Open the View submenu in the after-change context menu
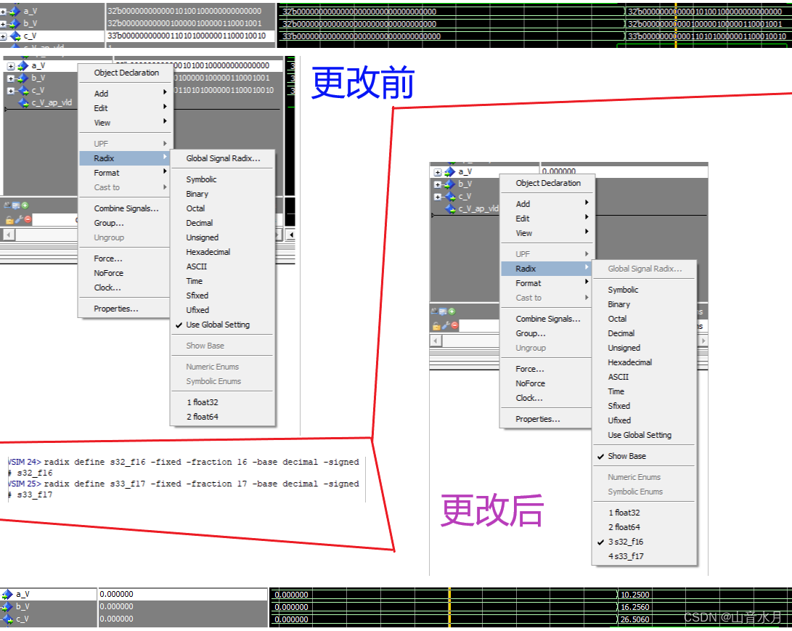This screenshot has width=792, height=631. 547,233
